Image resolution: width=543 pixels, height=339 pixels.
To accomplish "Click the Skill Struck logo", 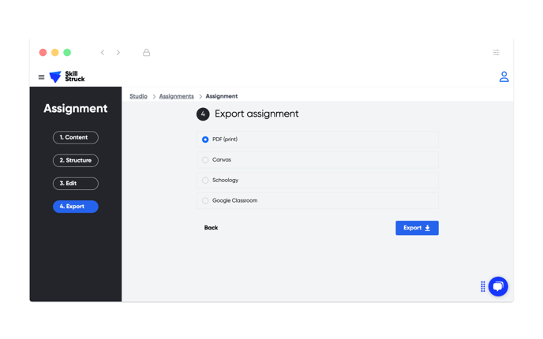I will coord(67,76).
